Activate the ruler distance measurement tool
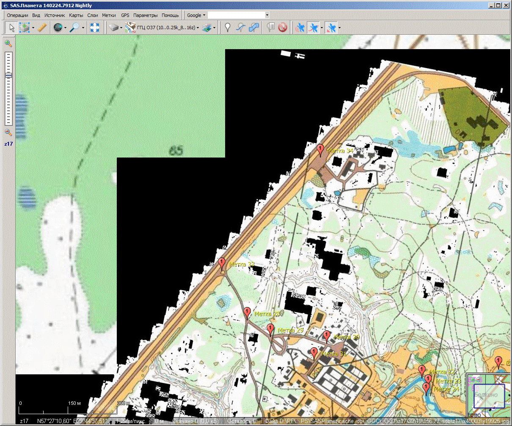This screenshot has width=512, height=426. coord(41,28)
